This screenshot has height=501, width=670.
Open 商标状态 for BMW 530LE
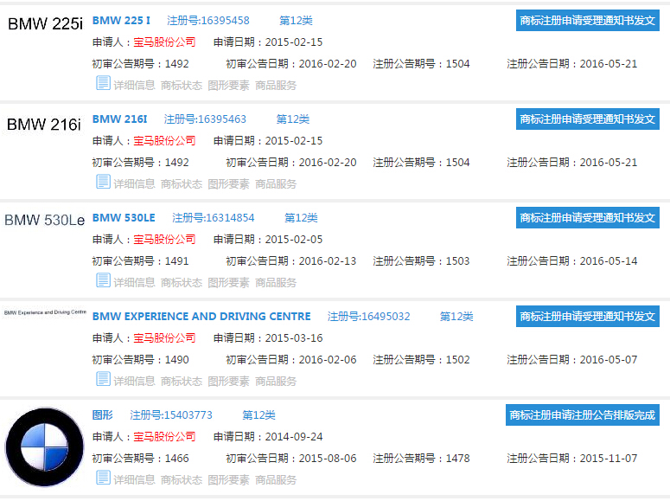point(182,282)
